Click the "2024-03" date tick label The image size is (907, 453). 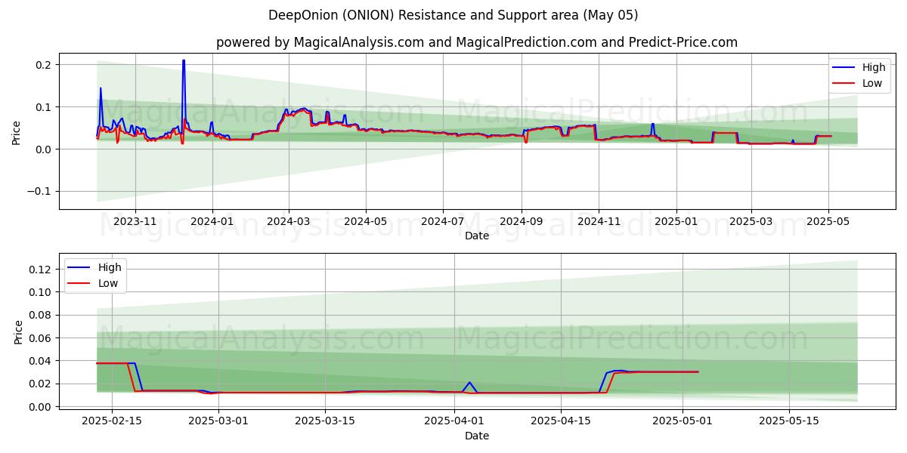(x=289, y=221)
